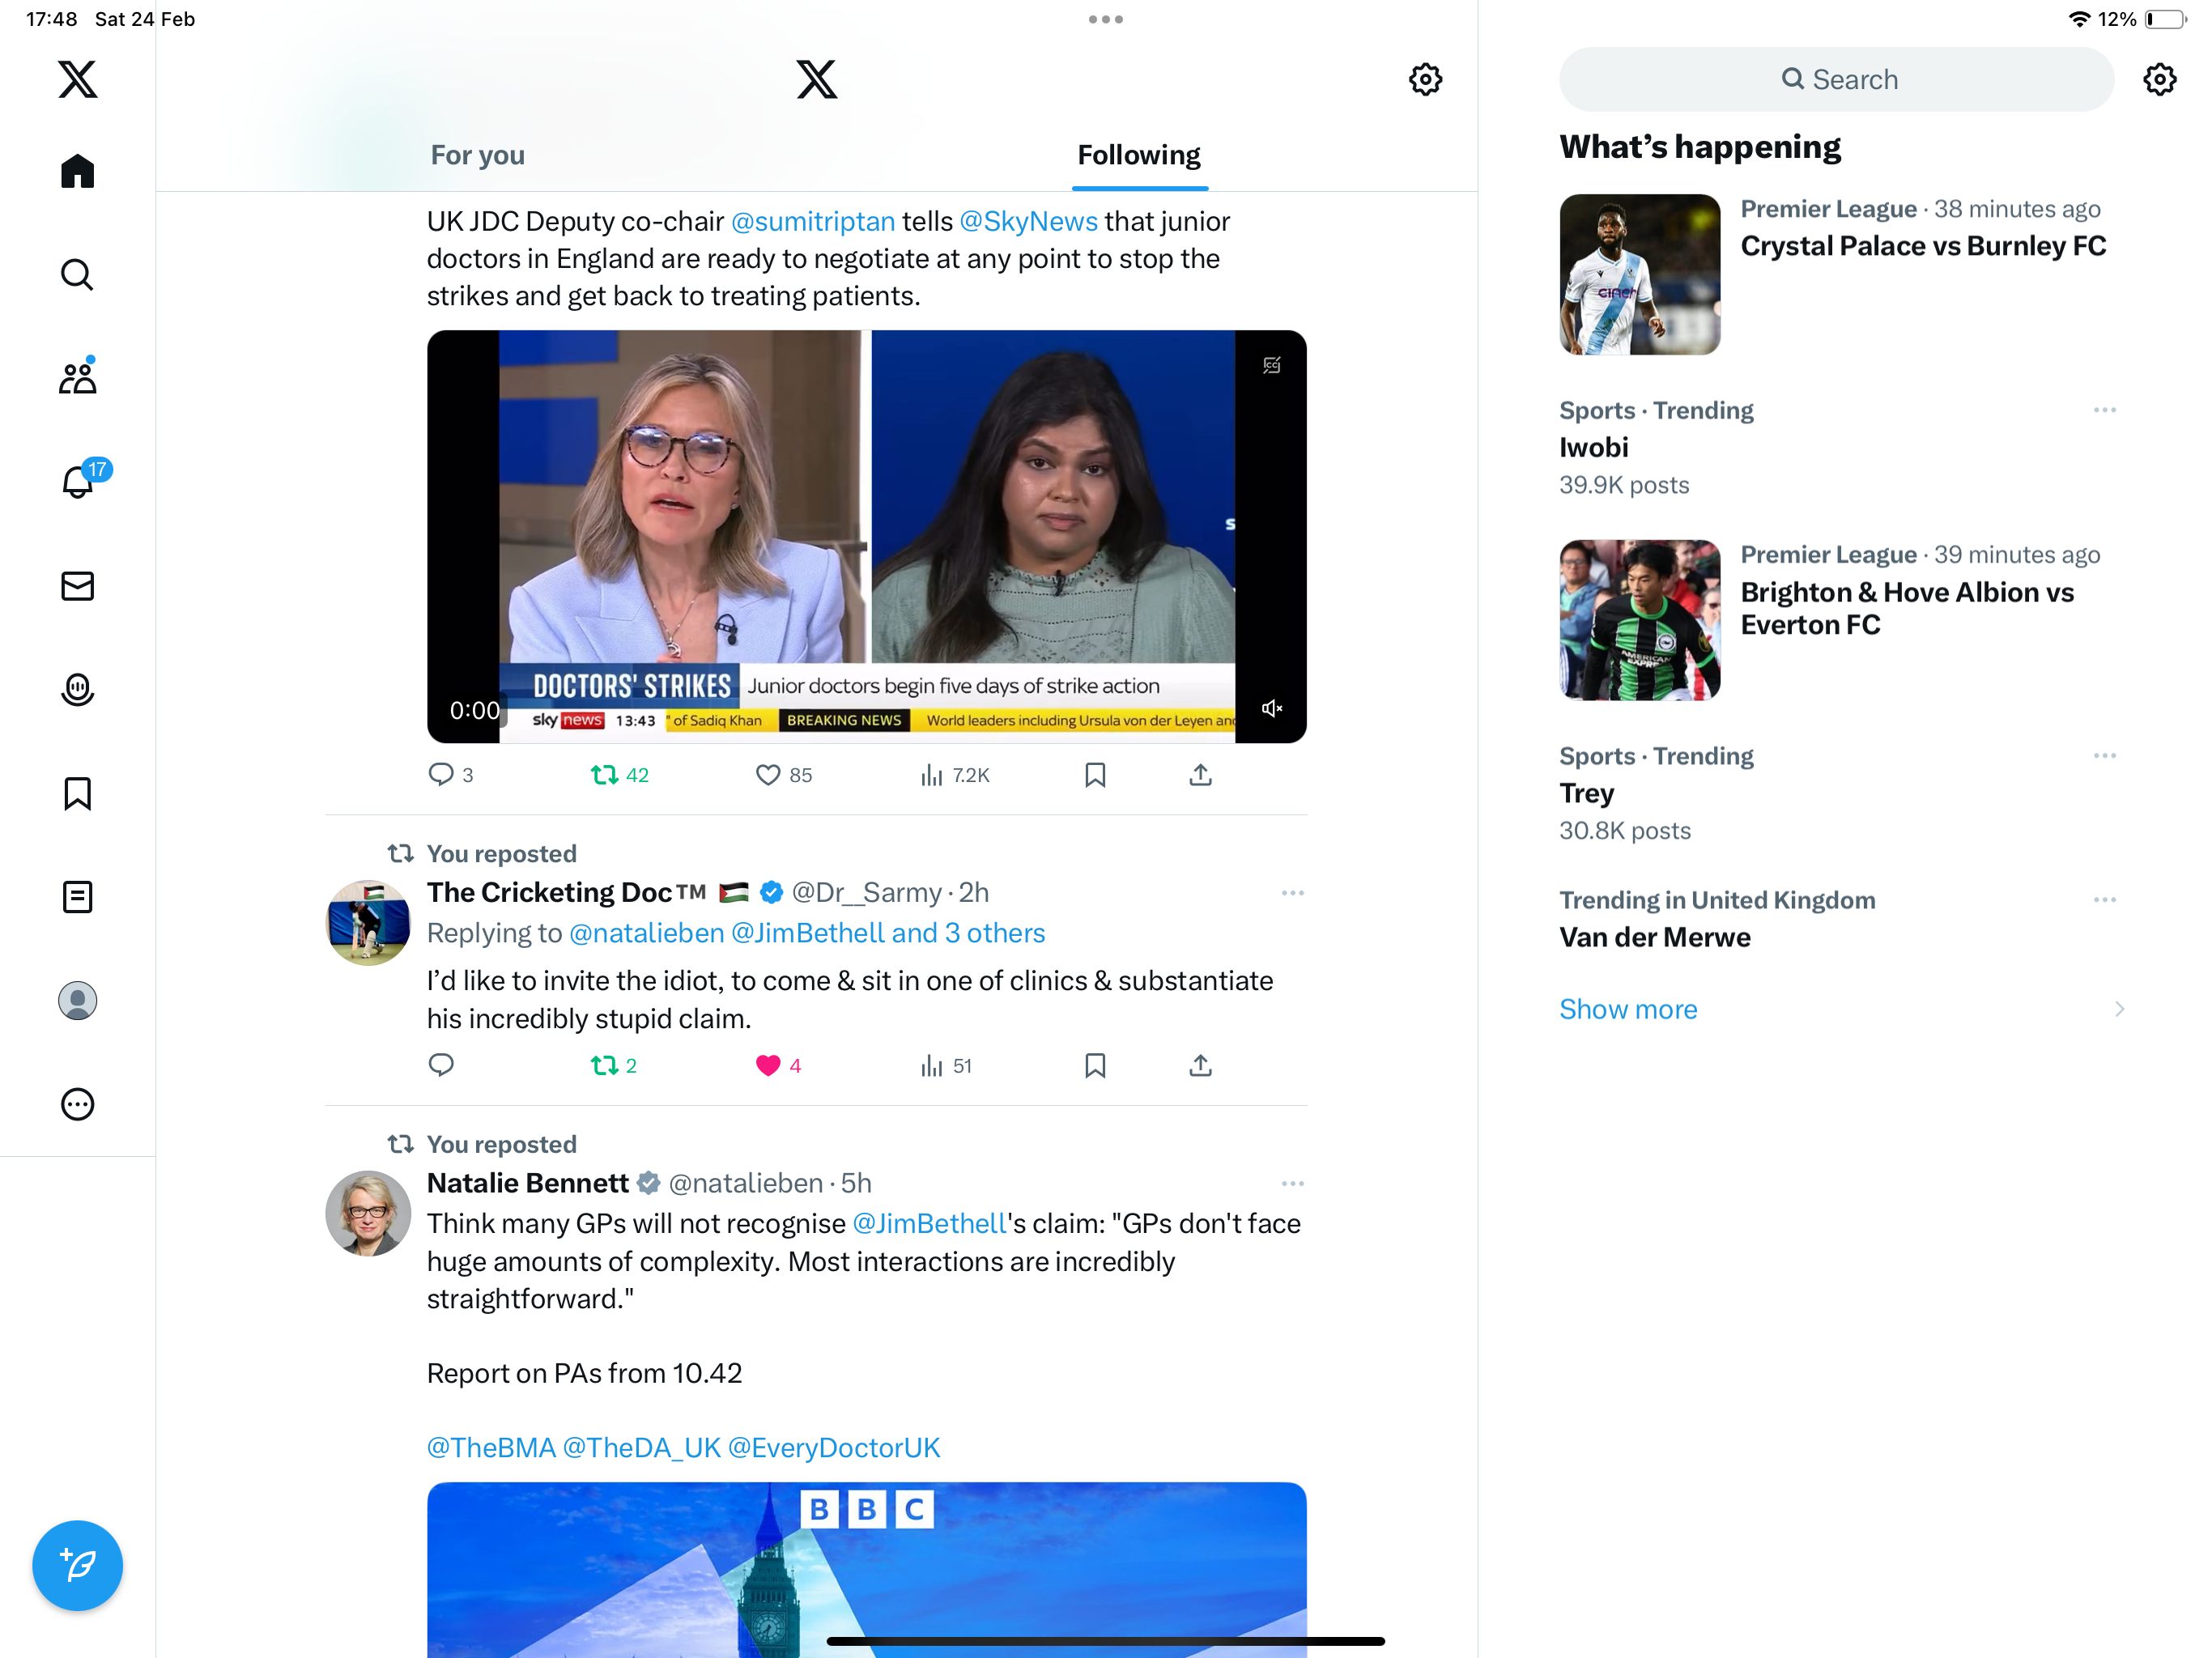The width and height of the screenshot is (2212, 1658).
Task: Open Natalie Bennett display name
Action: [527, 1183]
